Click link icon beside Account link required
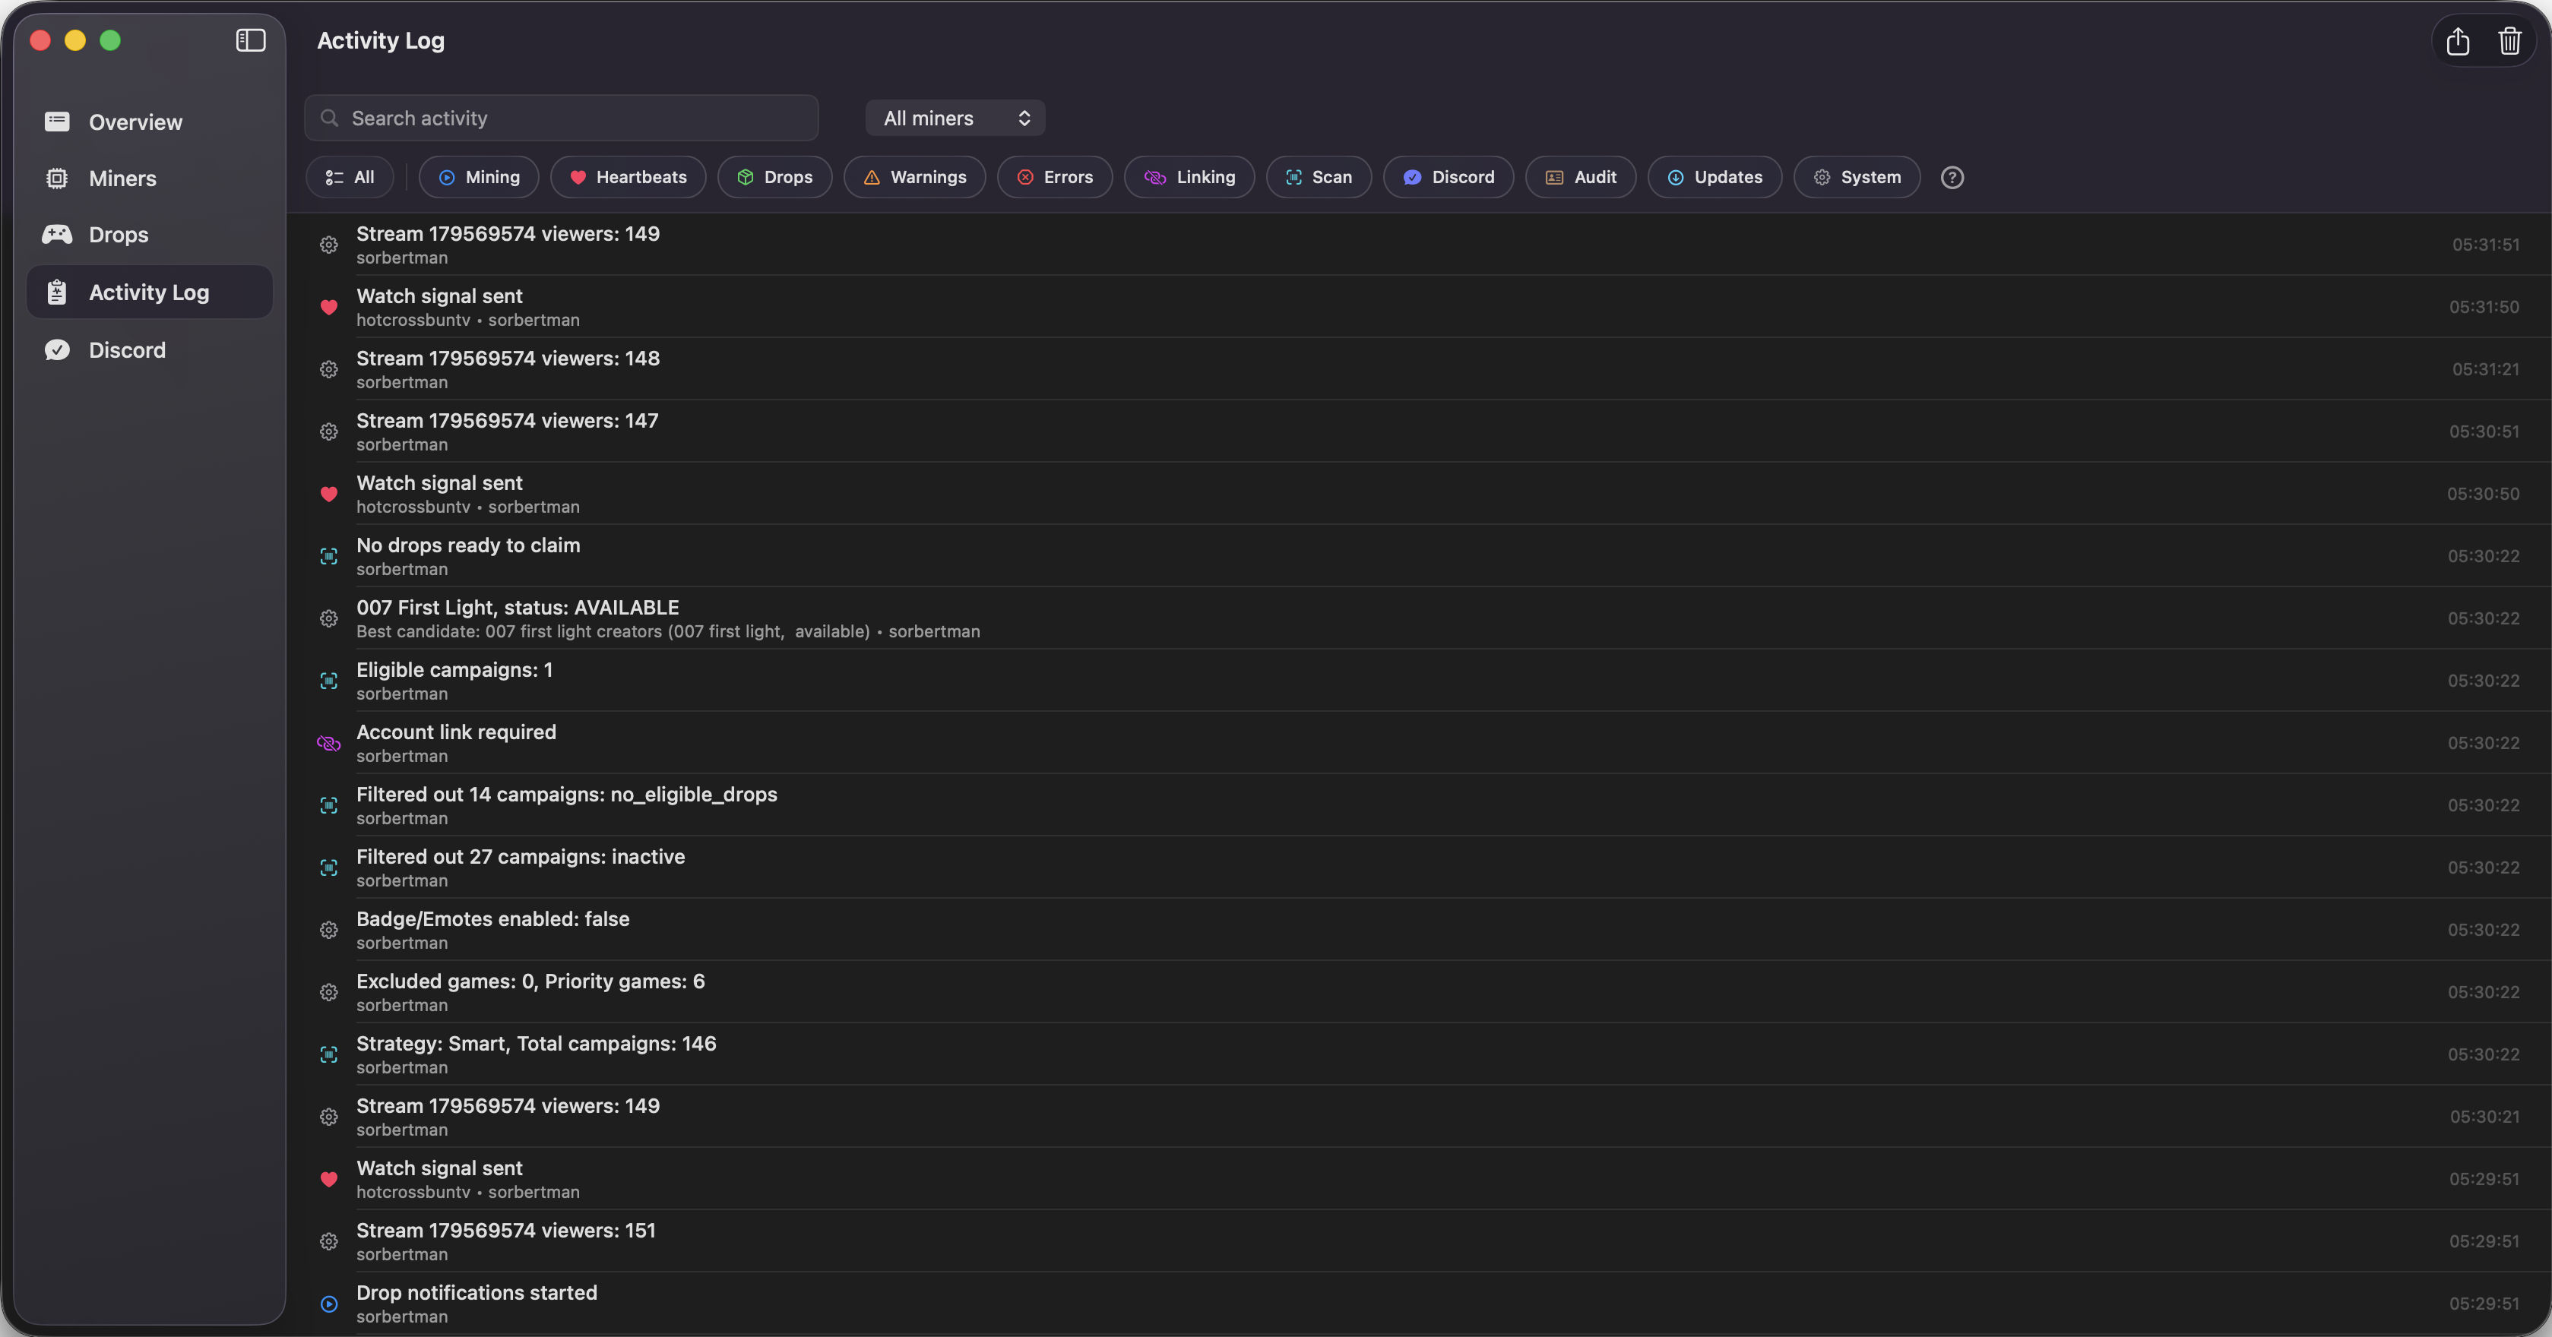Image resolution: width=2552 pixels, height=1337 pixels. (x=329, y=744)
